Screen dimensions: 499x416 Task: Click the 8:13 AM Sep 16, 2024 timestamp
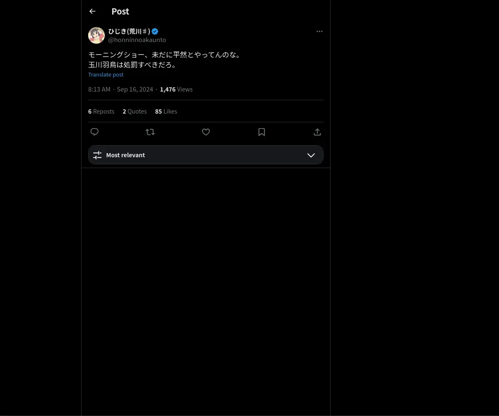[121, 89]
